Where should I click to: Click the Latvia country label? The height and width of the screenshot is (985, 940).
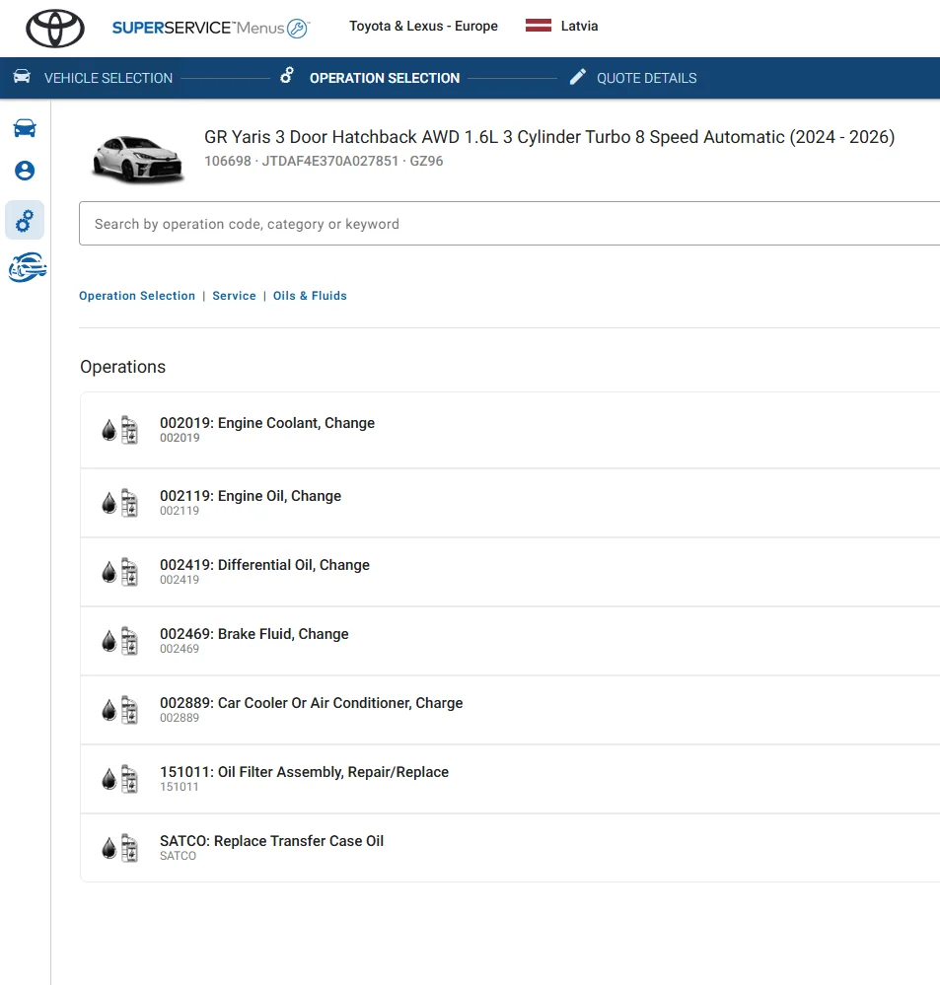(579, 26)
